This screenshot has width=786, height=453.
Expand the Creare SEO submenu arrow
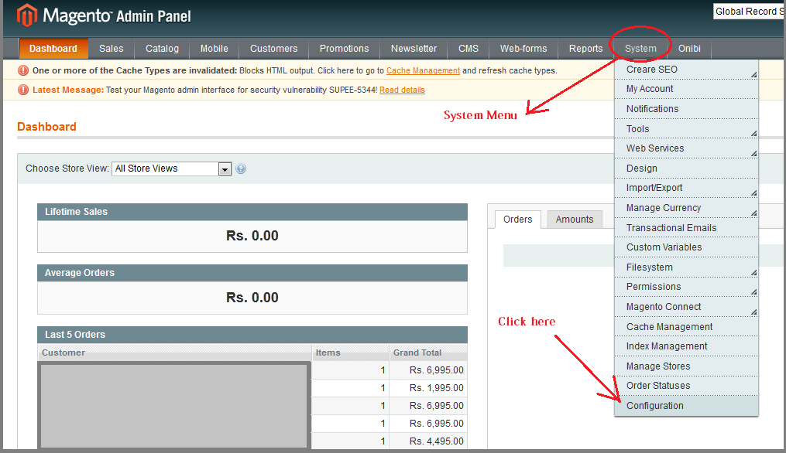pos(753,75)
